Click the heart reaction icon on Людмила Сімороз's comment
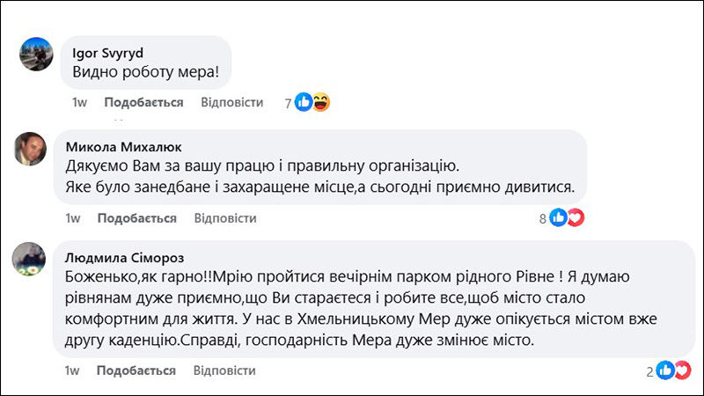 point(683,370)
